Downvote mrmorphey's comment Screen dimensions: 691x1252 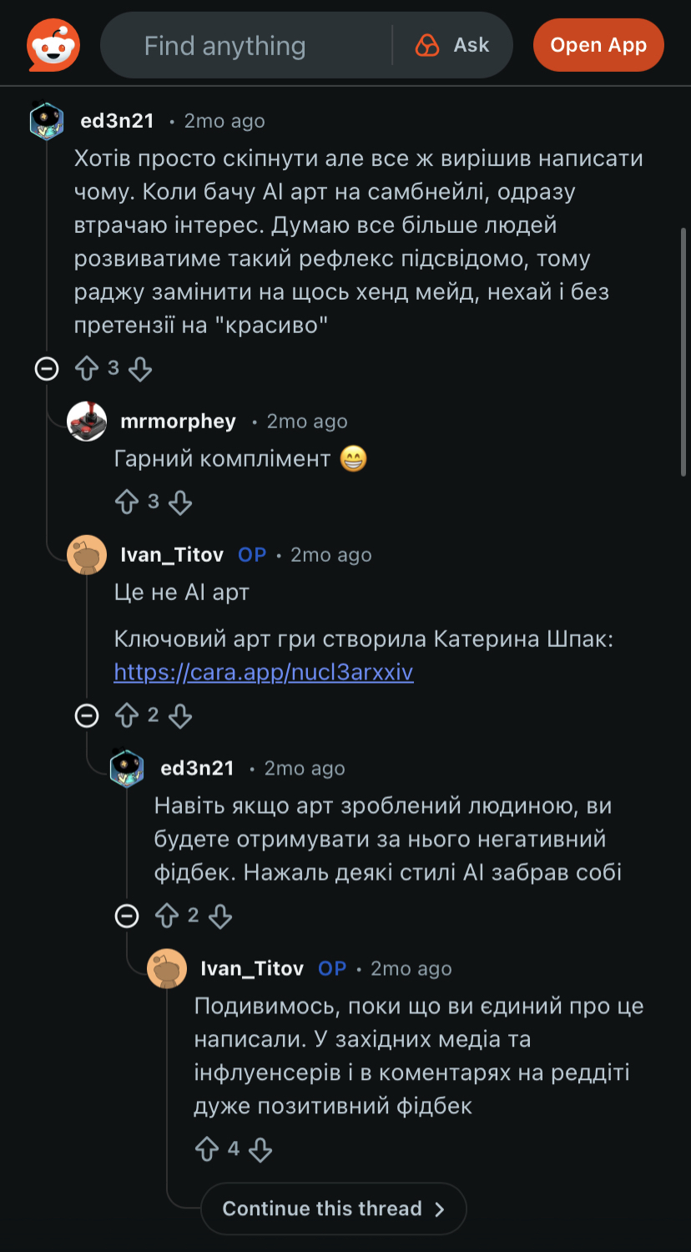point(180,502)
